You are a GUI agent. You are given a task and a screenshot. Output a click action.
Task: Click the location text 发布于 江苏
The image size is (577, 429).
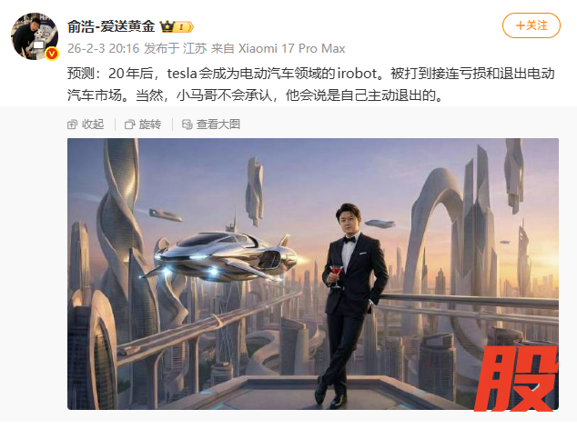pyautogui.click(x=175, y=48)
